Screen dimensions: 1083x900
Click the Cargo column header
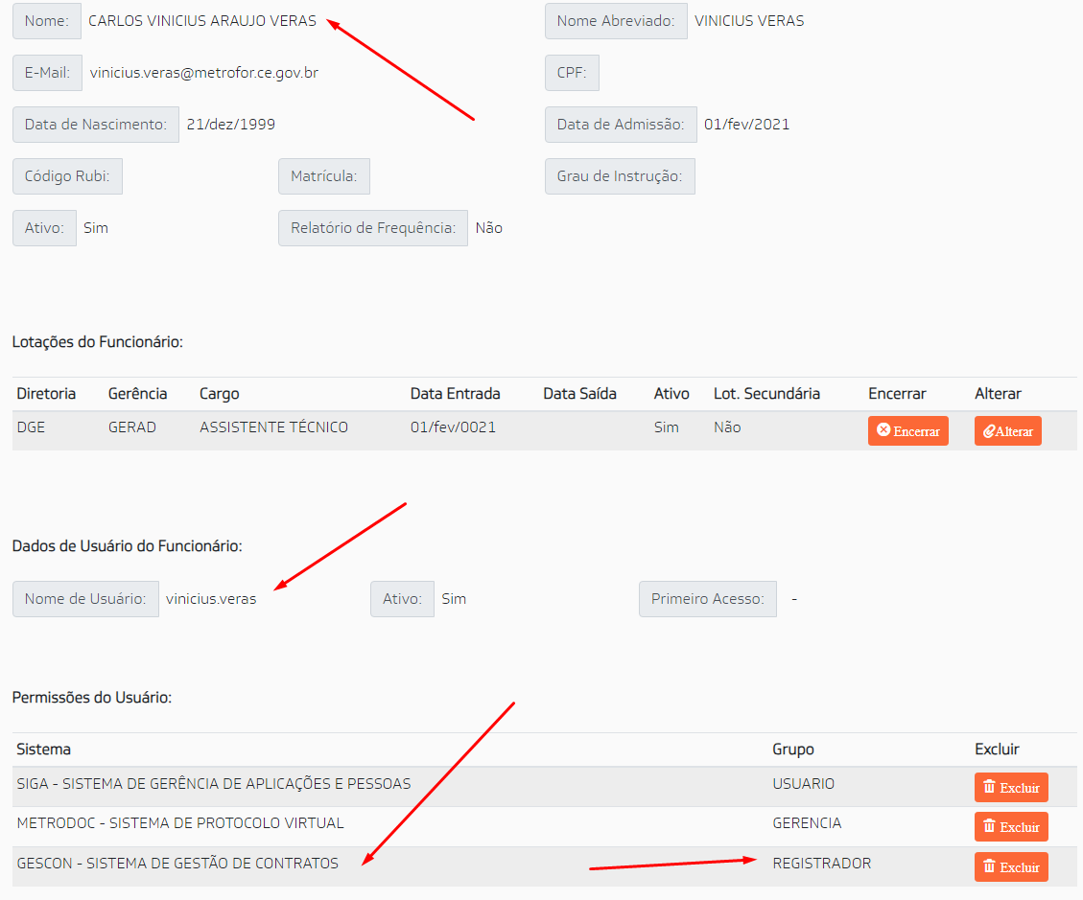click(220, 393)
